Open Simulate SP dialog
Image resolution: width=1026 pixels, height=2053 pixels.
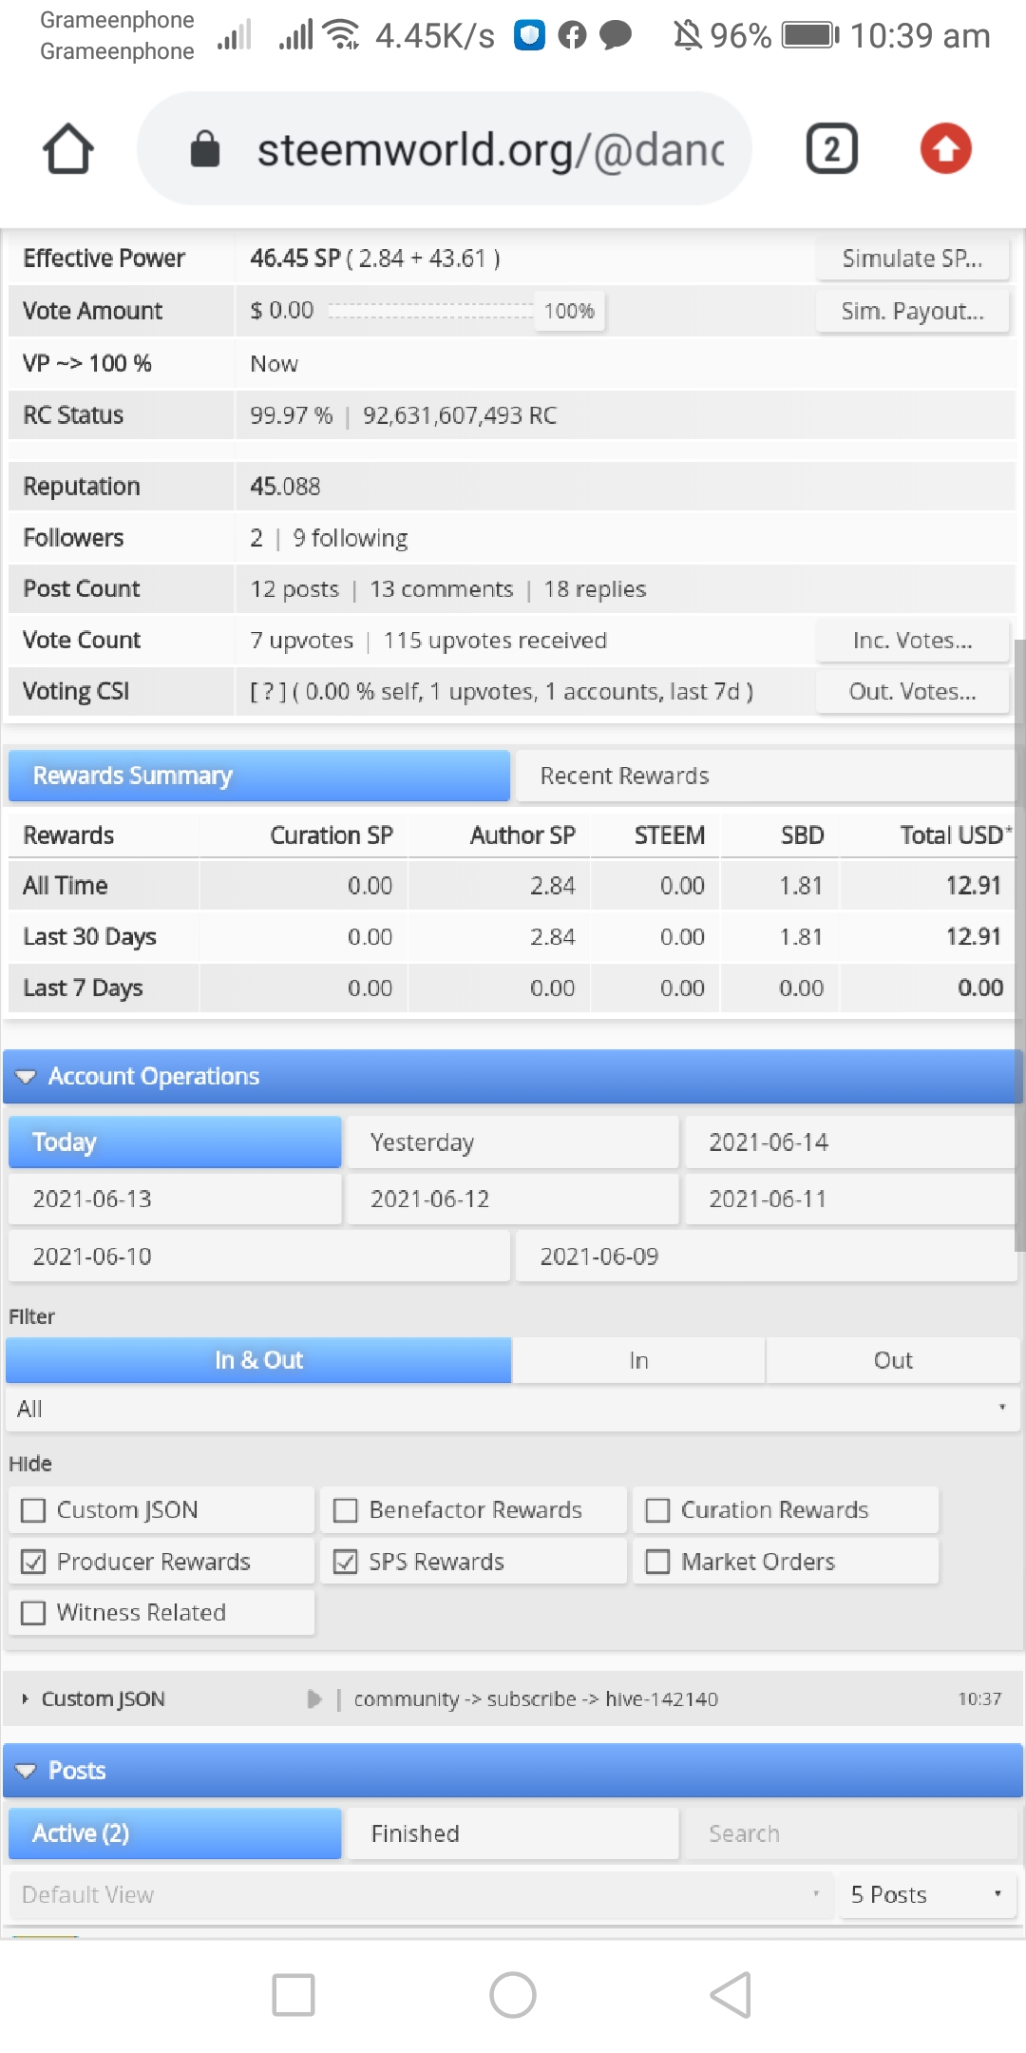coord(912,259)
